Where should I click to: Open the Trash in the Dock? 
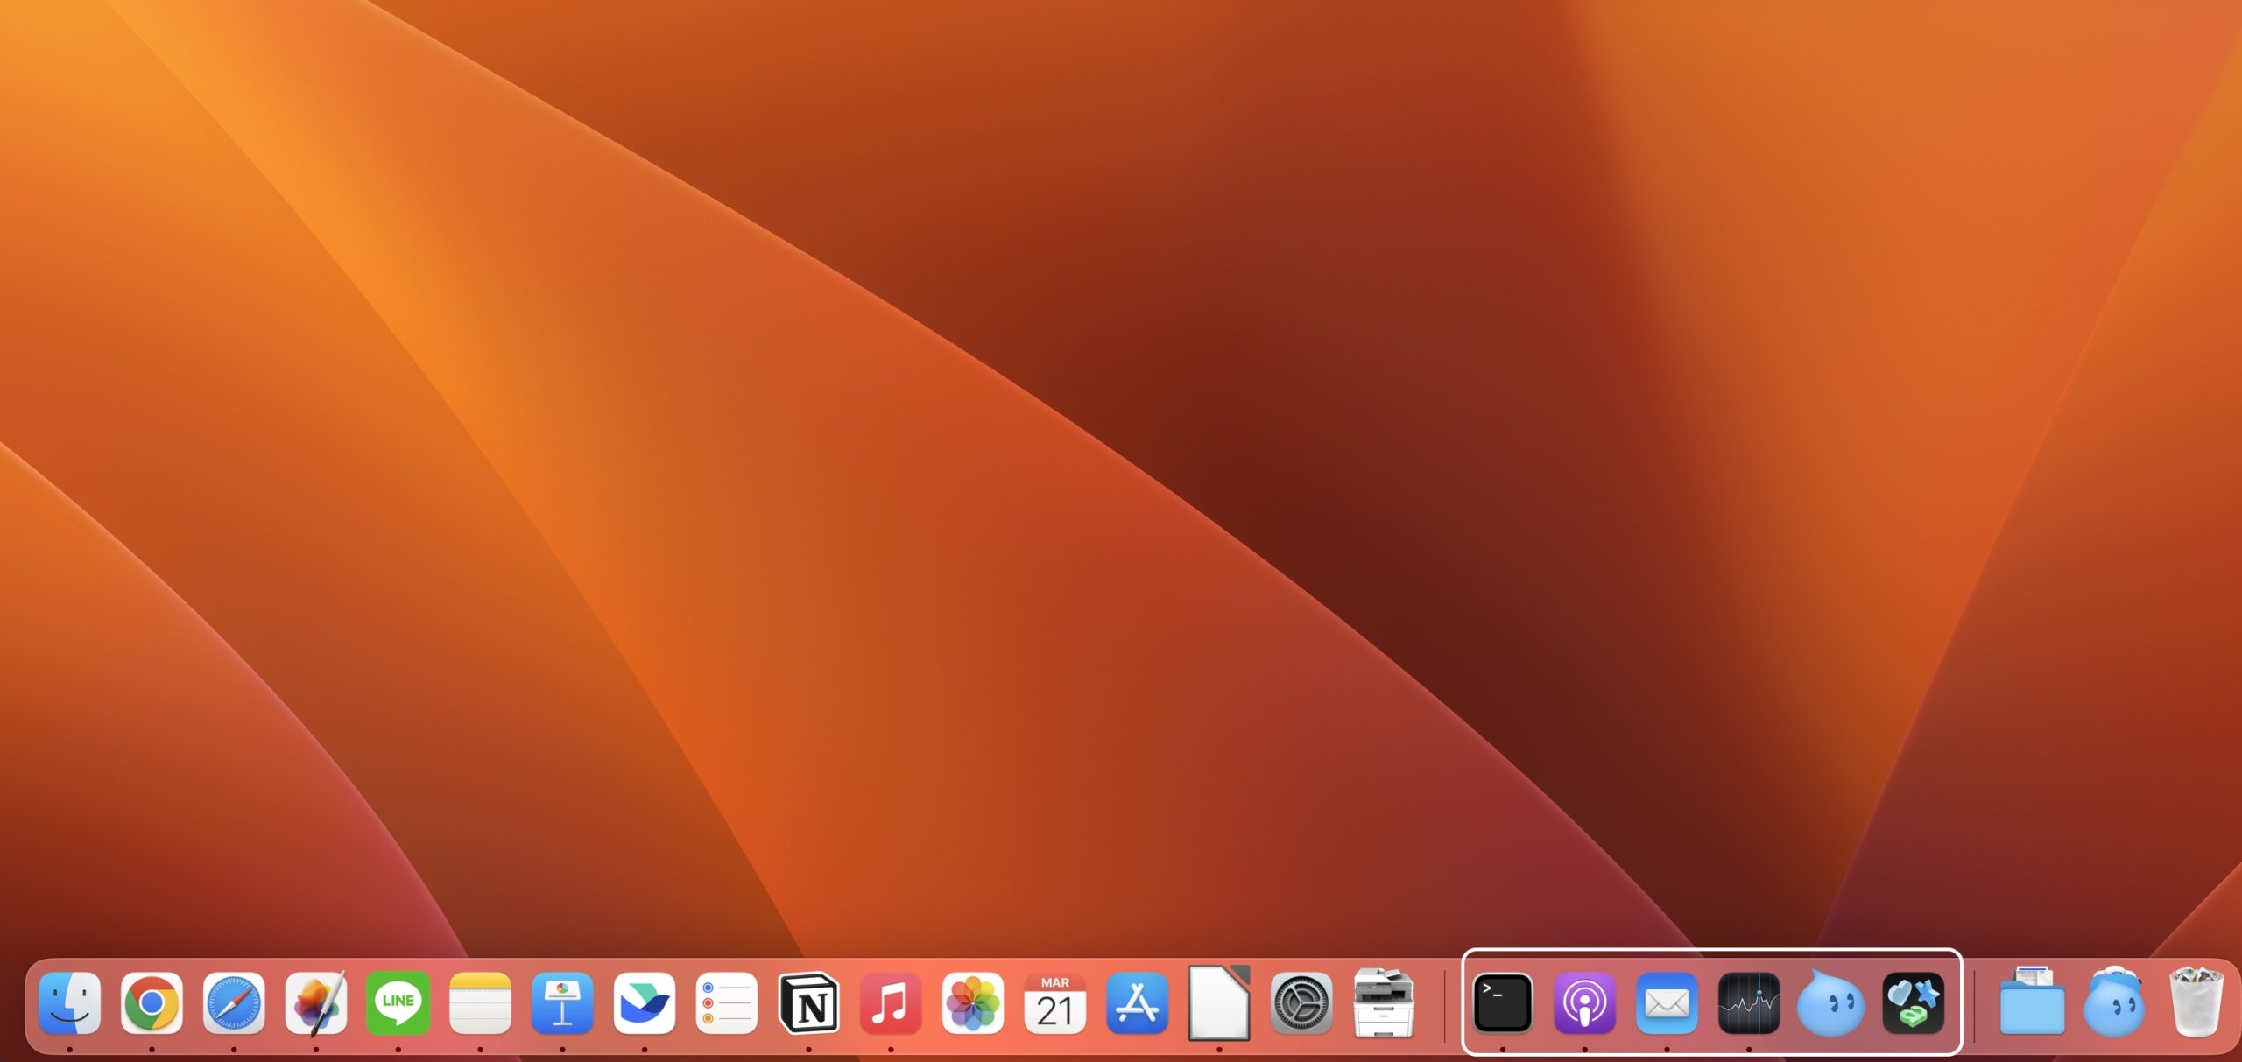[2197, 1002]
